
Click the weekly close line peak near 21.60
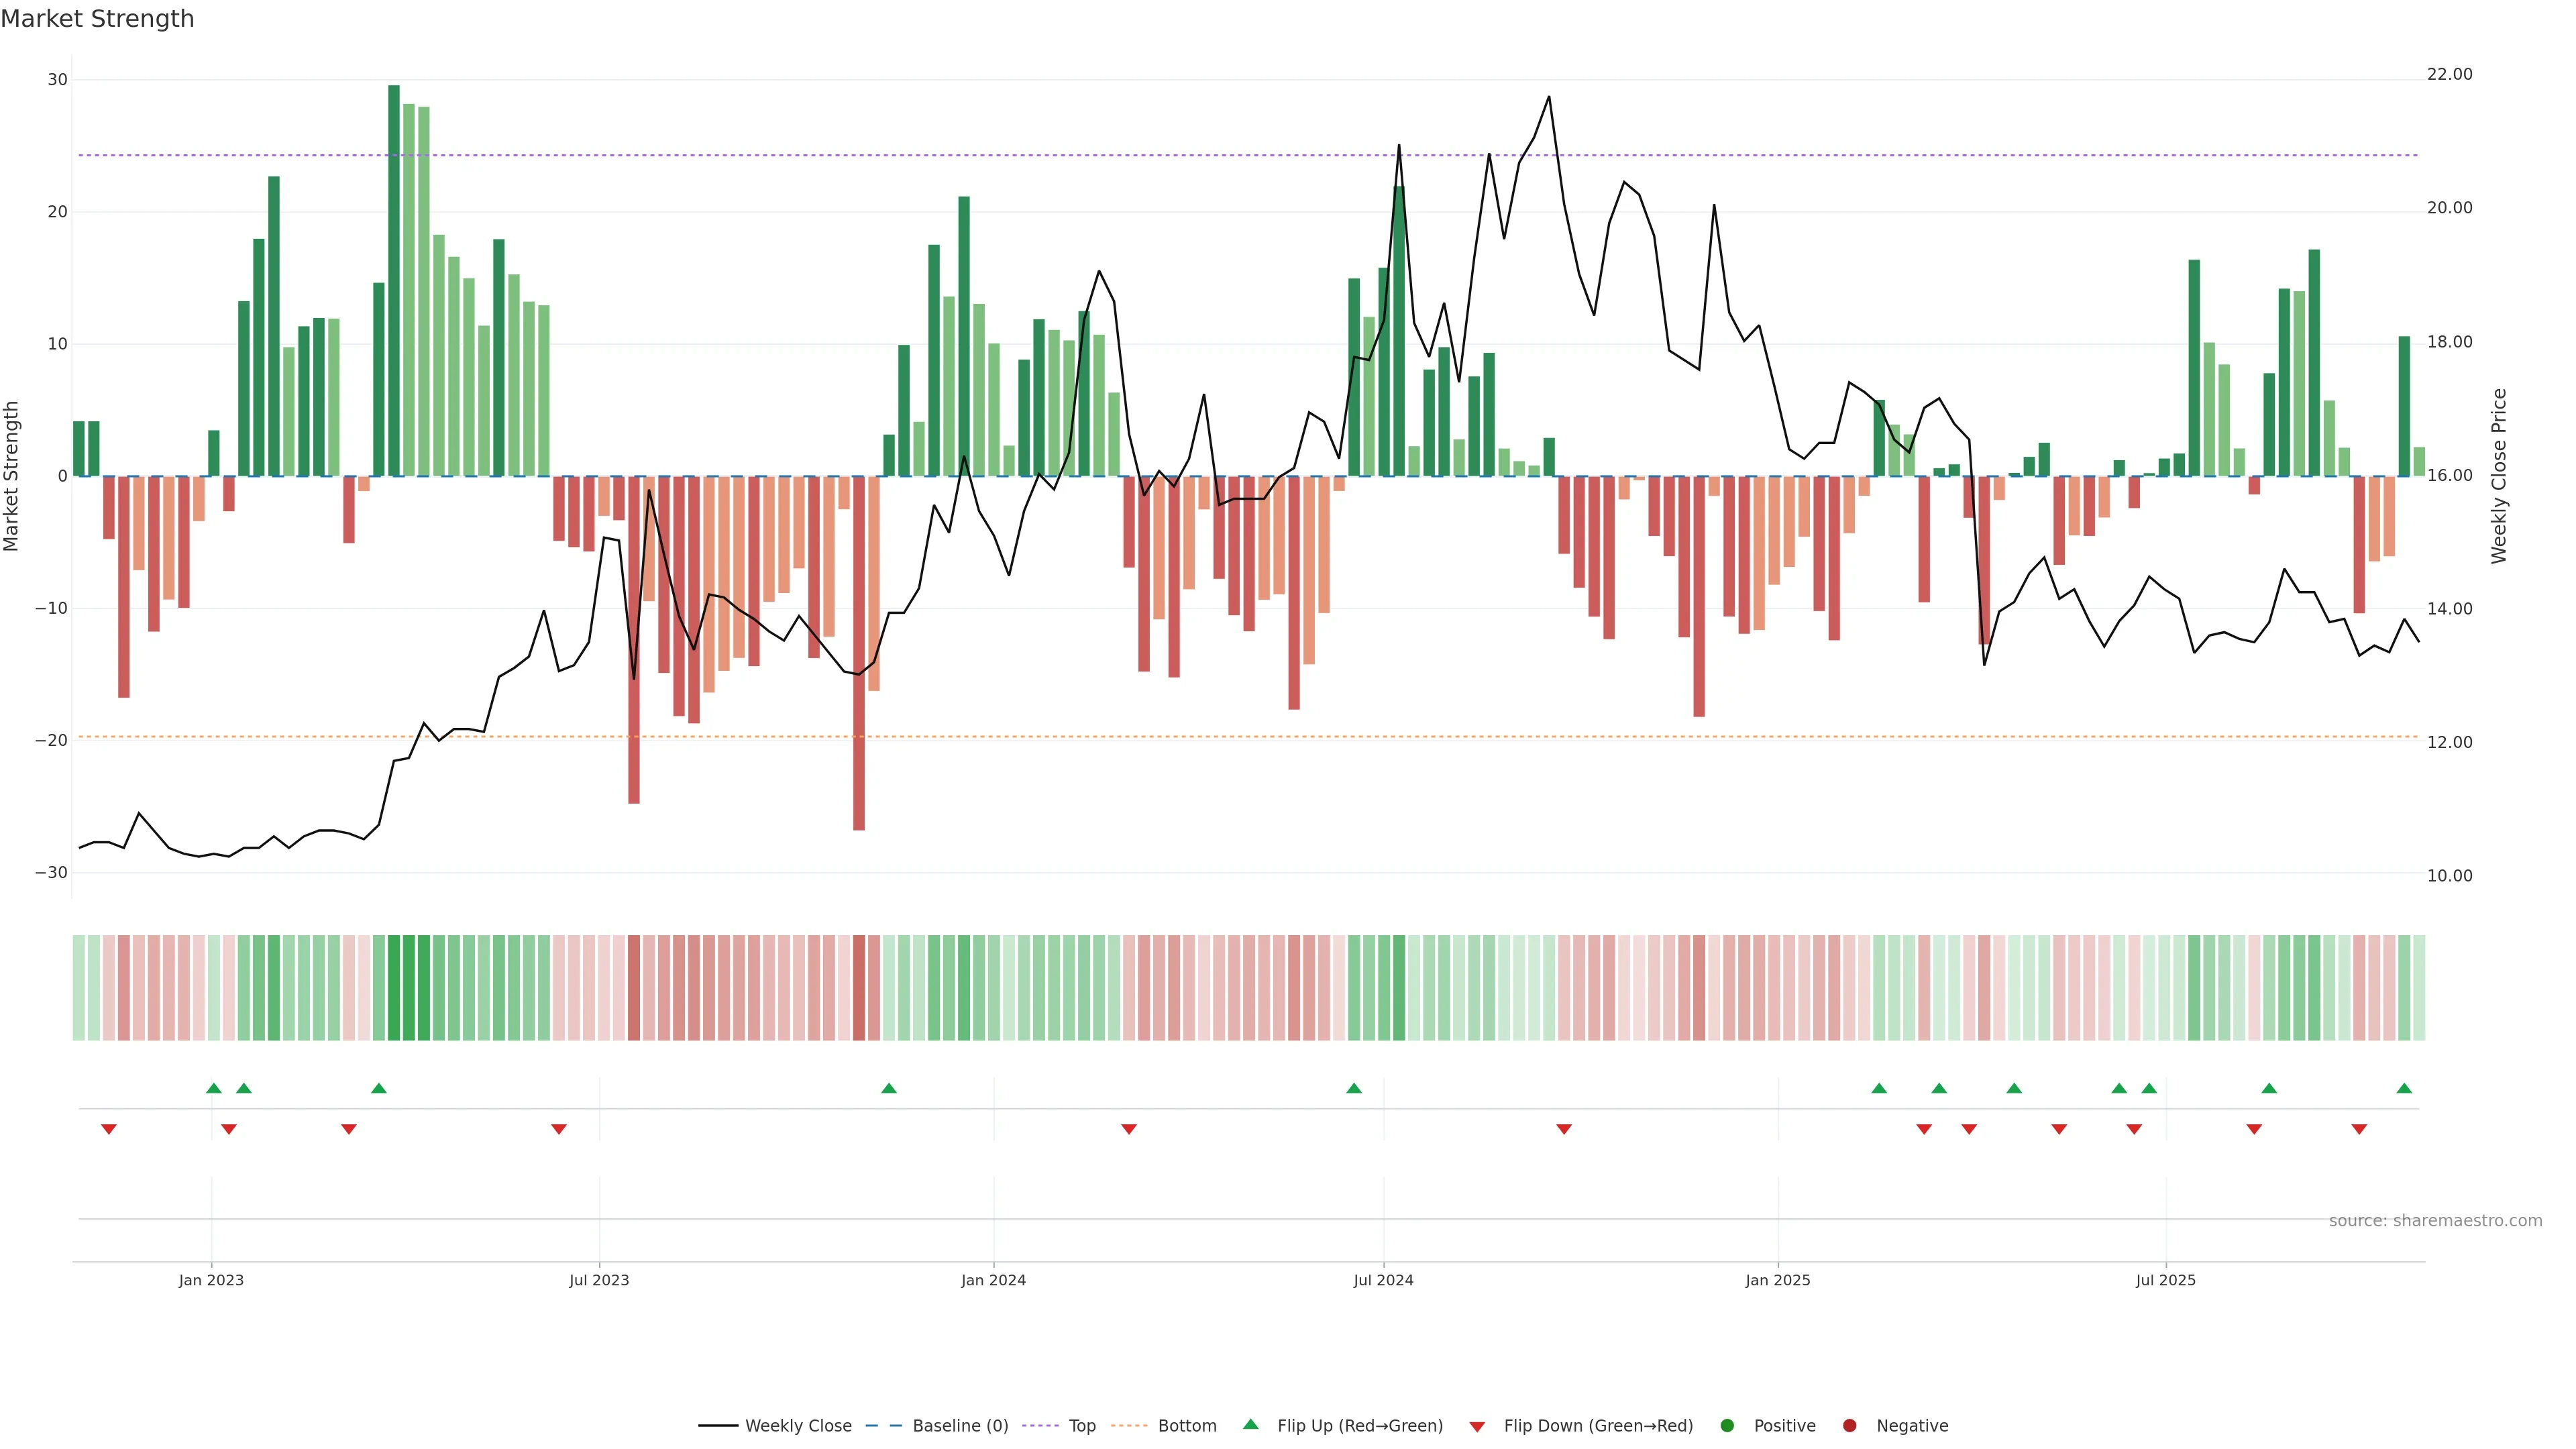tap(1549, 97)
